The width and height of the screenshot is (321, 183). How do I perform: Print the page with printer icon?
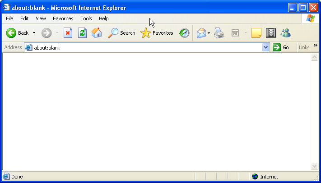pos(219,33)
